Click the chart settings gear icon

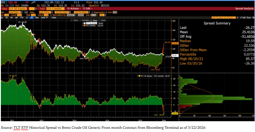(x=253, y=17)
